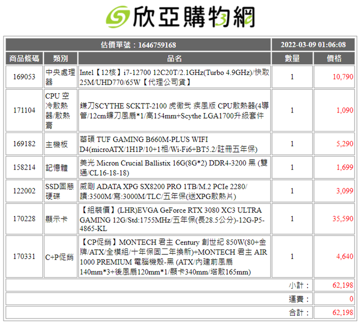This screenshot has width=360, height=323.
Task: Select barcode 170228
Action: coord(24,219)
